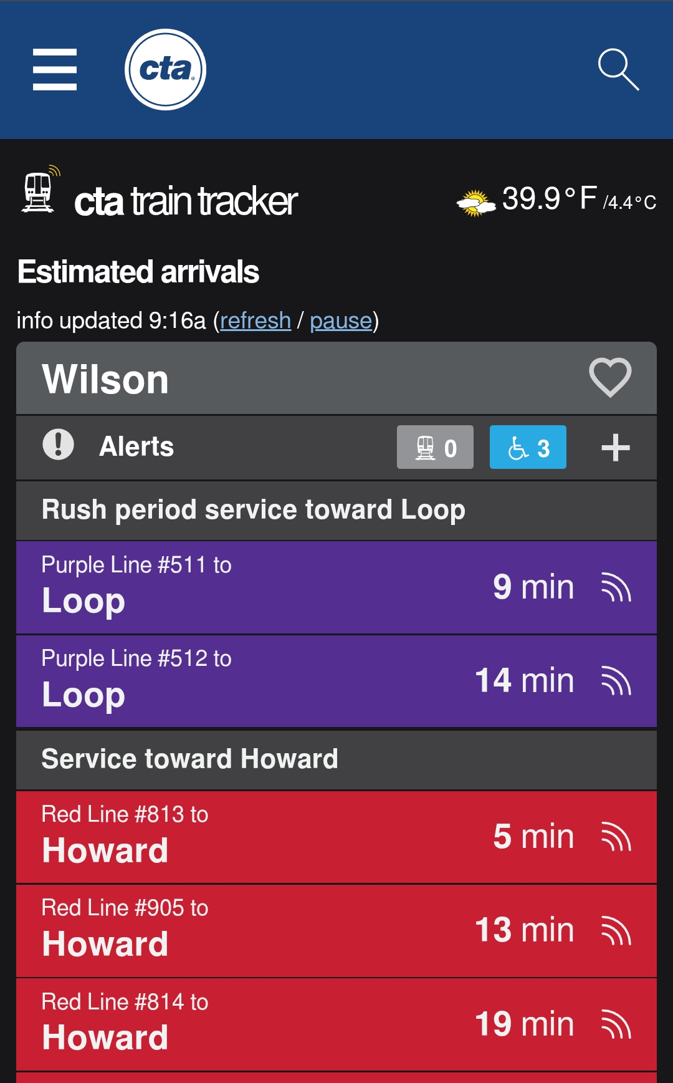
Task: Click the train tracker train icon
Action: 39,191
